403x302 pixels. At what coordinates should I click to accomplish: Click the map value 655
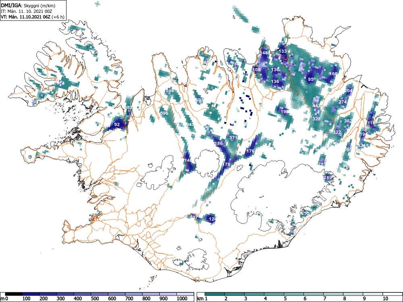pos(305,214)
